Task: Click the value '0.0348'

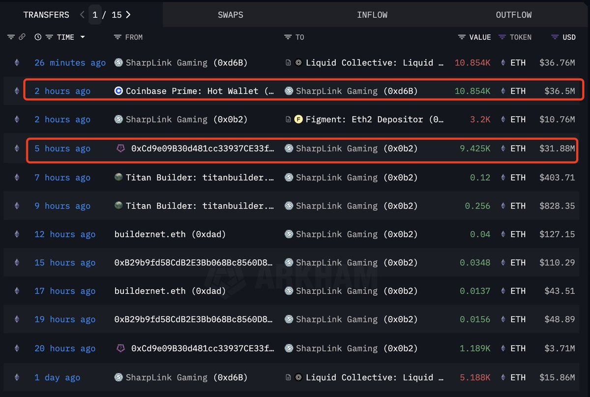Action: (x=475, y=263)
